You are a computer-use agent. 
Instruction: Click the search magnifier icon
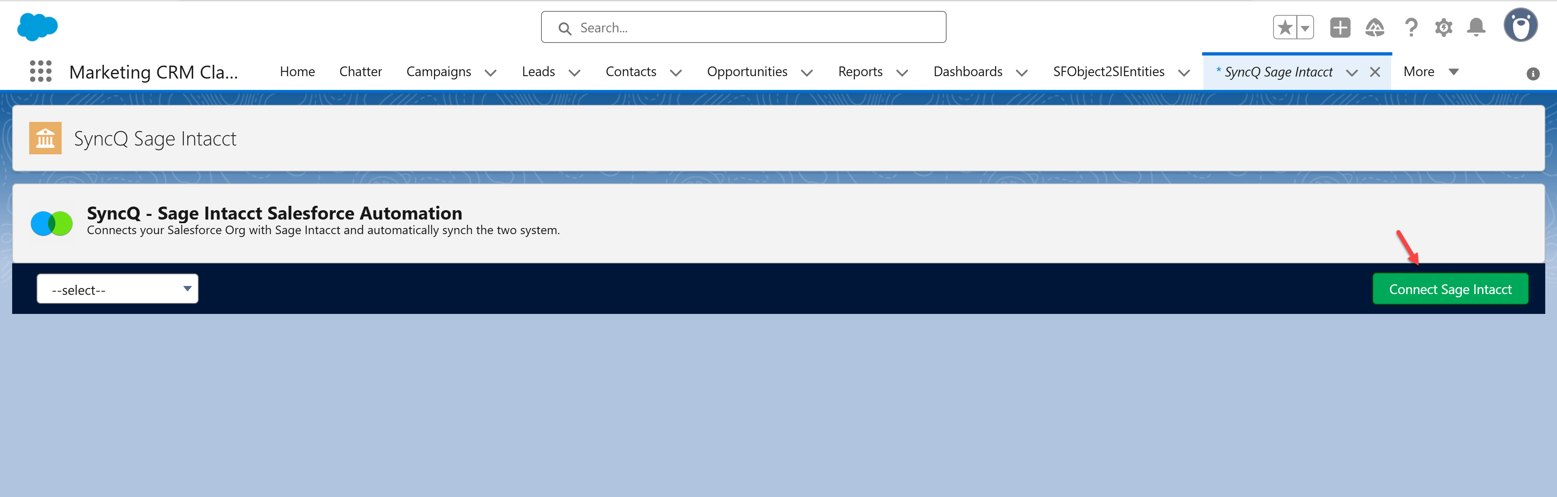(565, 28)
